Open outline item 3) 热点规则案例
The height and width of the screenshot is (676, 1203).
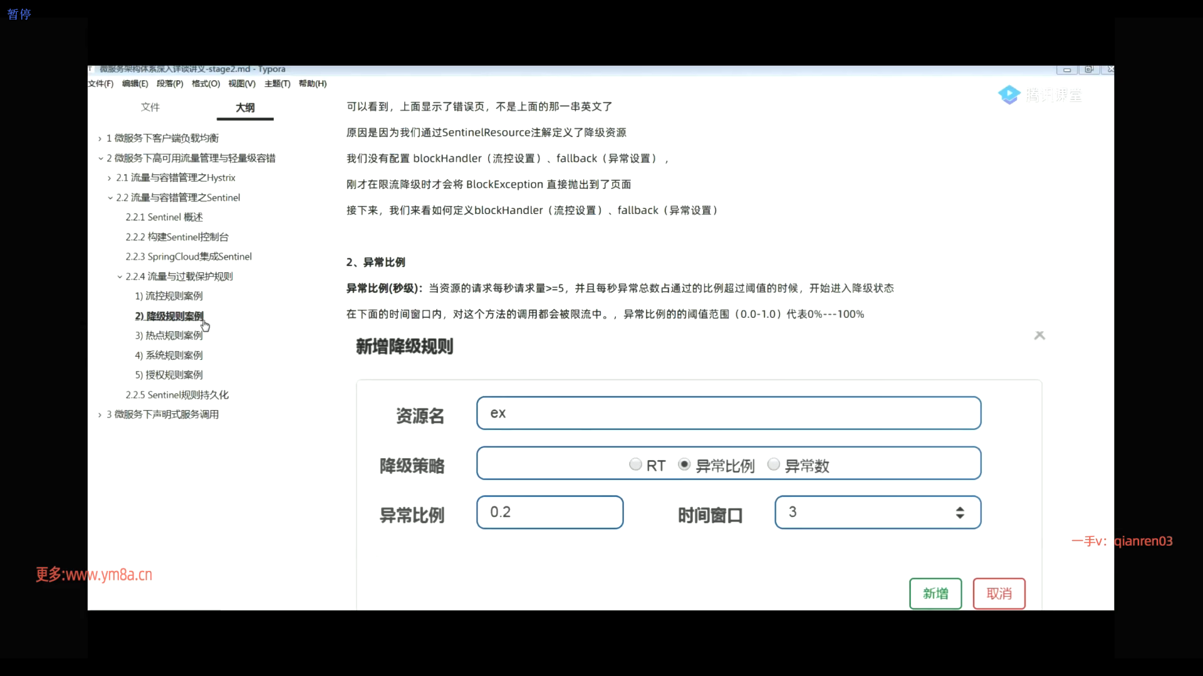[169, 335]
